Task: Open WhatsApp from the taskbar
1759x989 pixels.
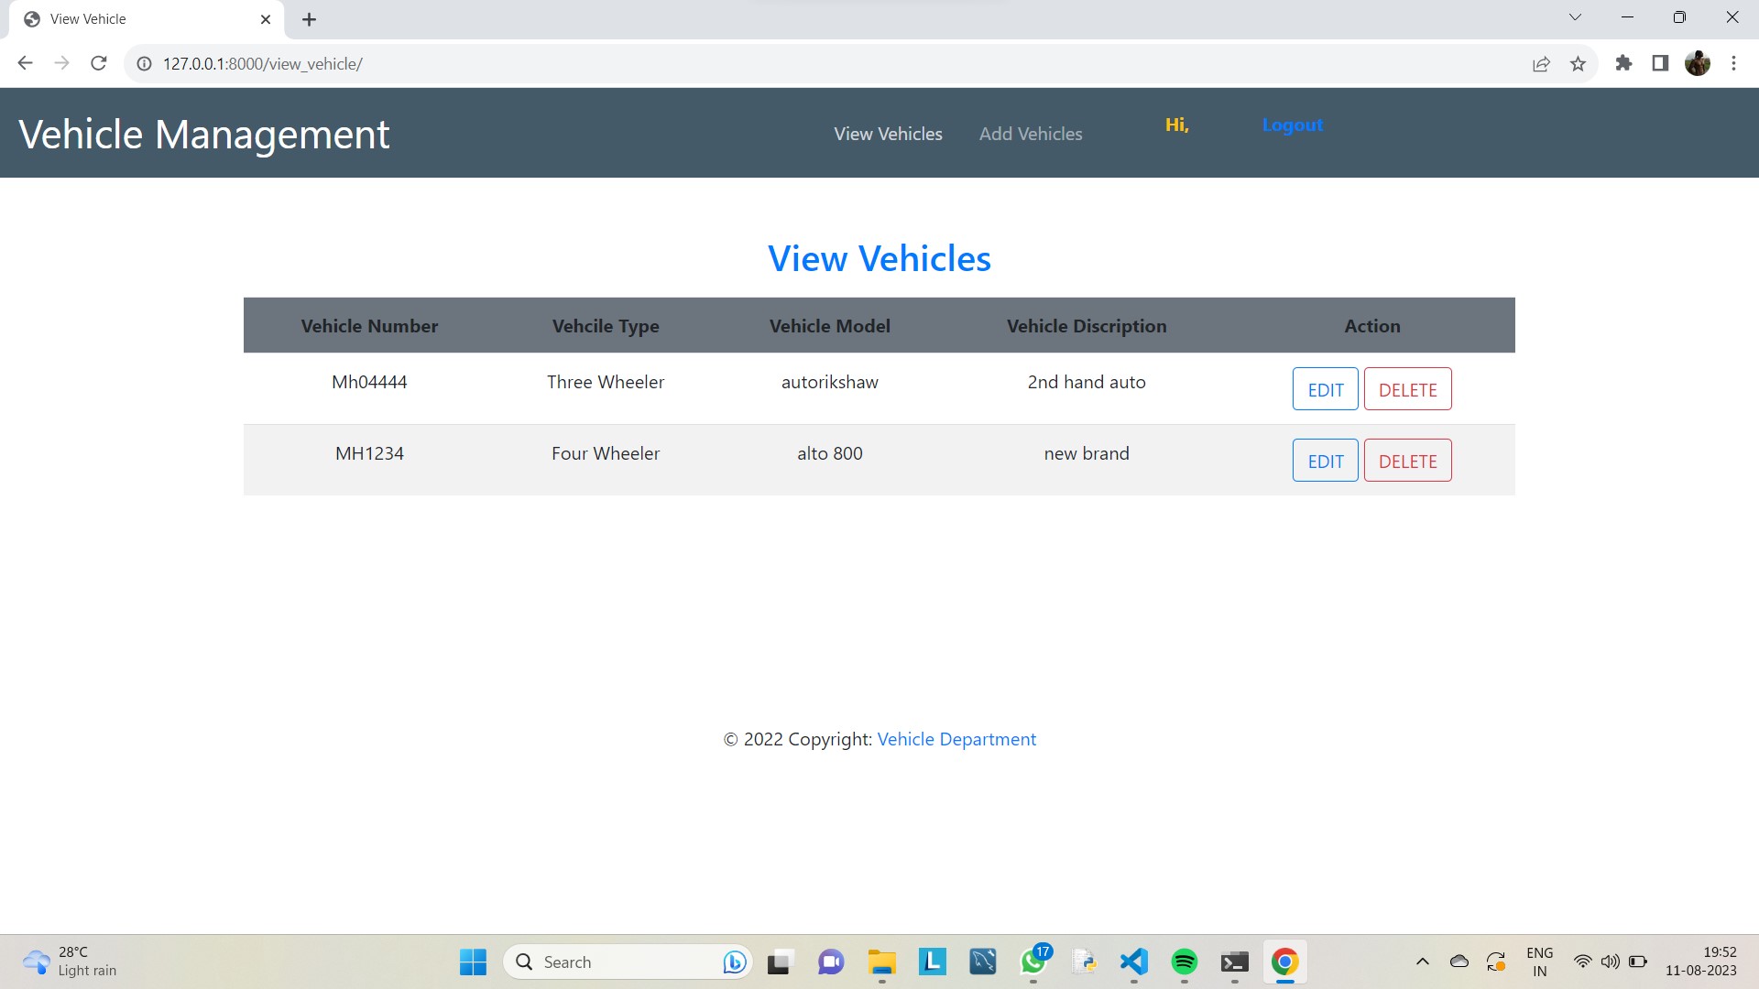Action: (1032, 962)
